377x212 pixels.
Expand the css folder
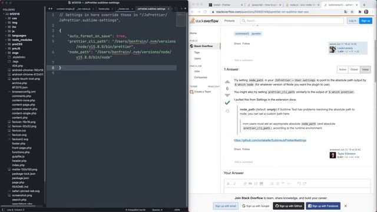coord(6,18)
